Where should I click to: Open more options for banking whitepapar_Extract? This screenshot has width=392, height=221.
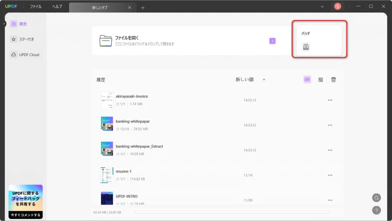330,150
